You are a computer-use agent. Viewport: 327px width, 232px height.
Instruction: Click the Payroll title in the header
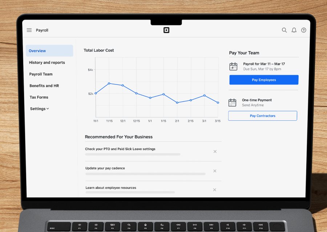42,30
